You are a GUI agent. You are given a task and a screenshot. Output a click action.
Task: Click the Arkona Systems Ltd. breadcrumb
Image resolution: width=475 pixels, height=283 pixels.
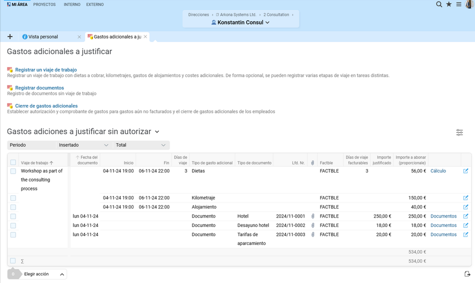(238, 14)
